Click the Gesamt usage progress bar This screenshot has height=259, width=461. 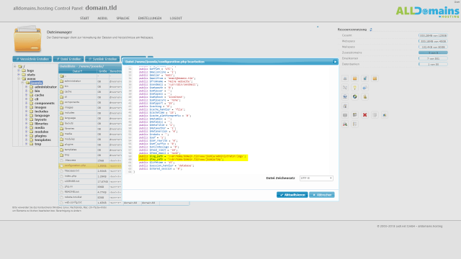click(433, 35)
